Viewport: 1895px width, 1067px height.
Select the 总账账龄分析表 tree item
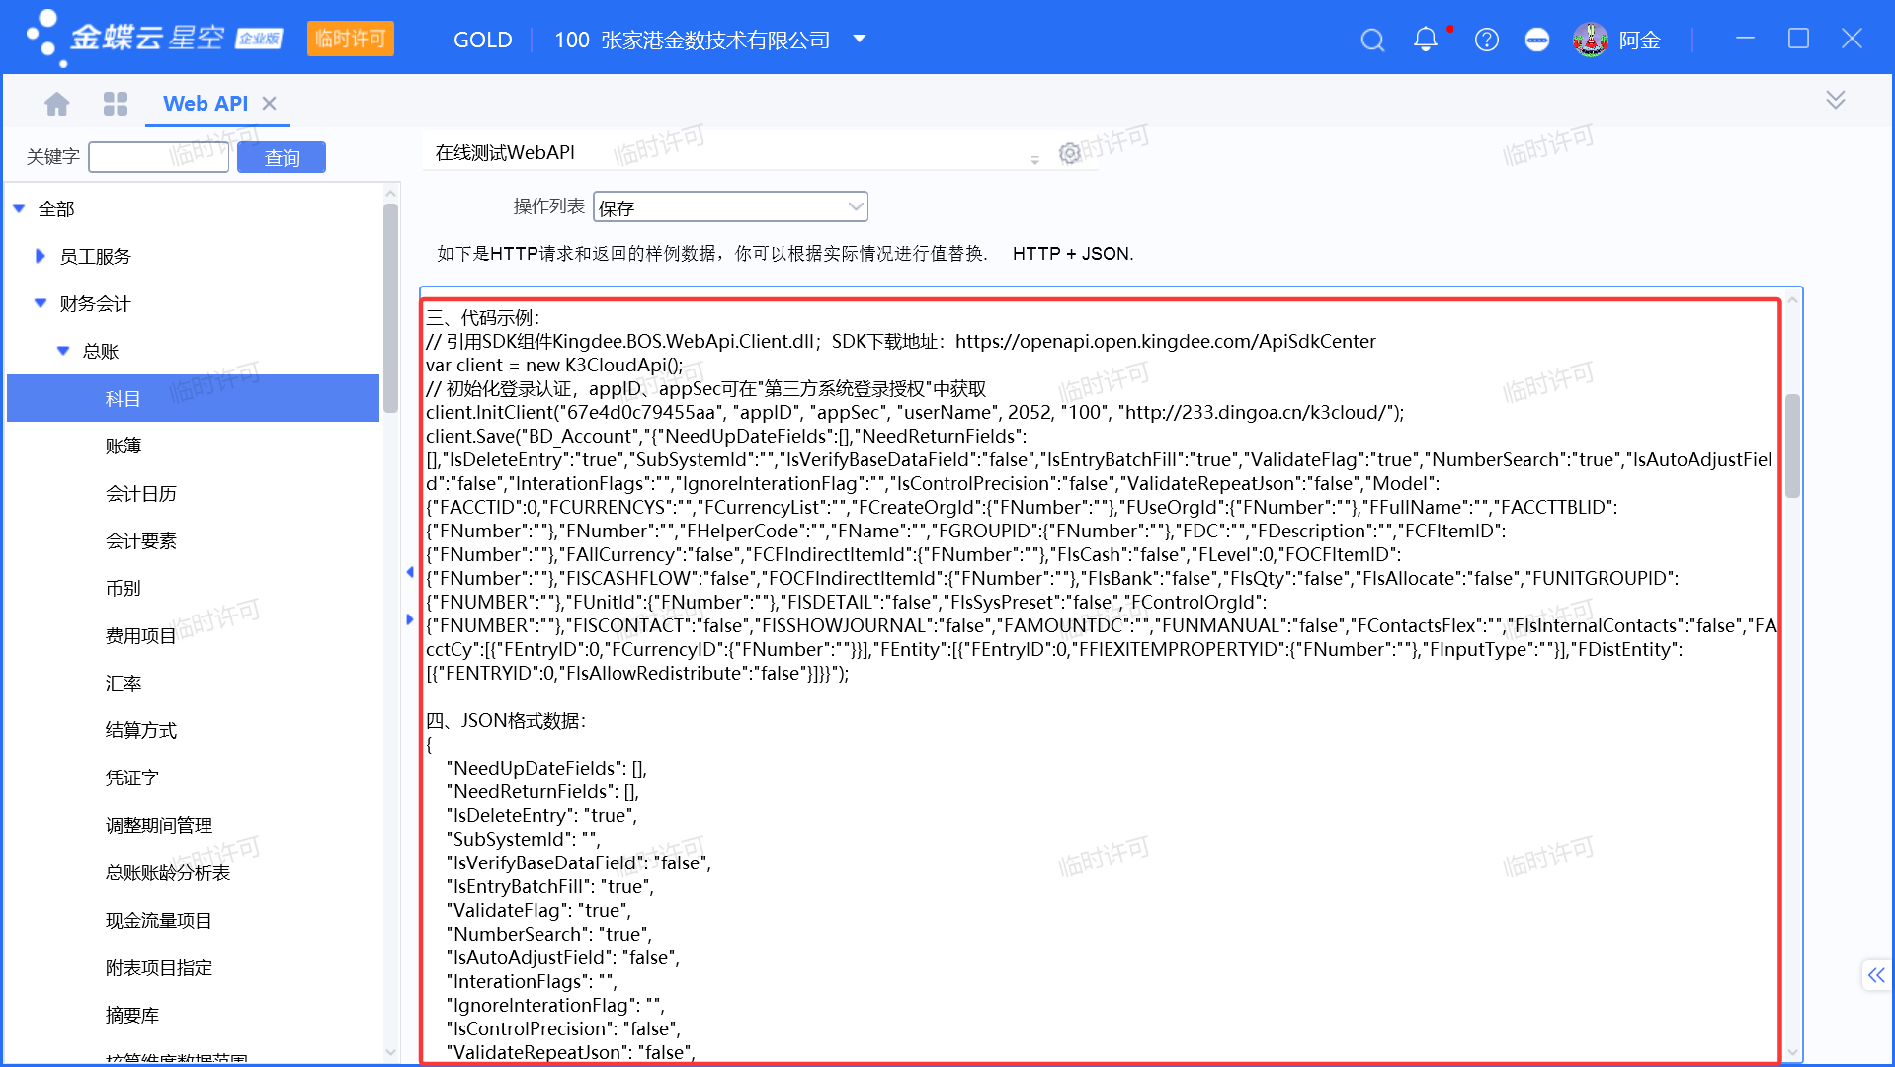click(x=168, y=872)
